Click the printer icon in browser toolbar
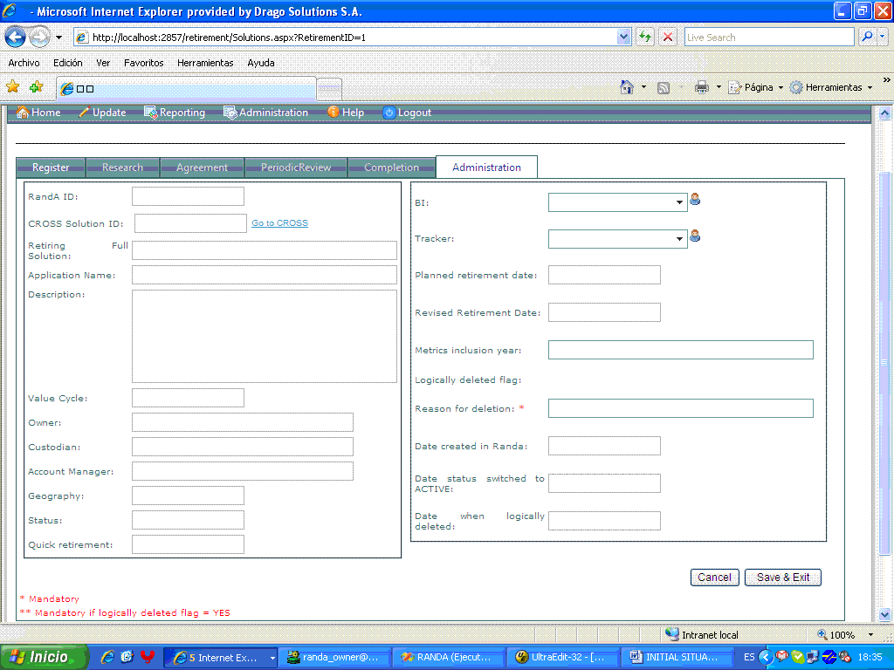 tap(702, 87)
